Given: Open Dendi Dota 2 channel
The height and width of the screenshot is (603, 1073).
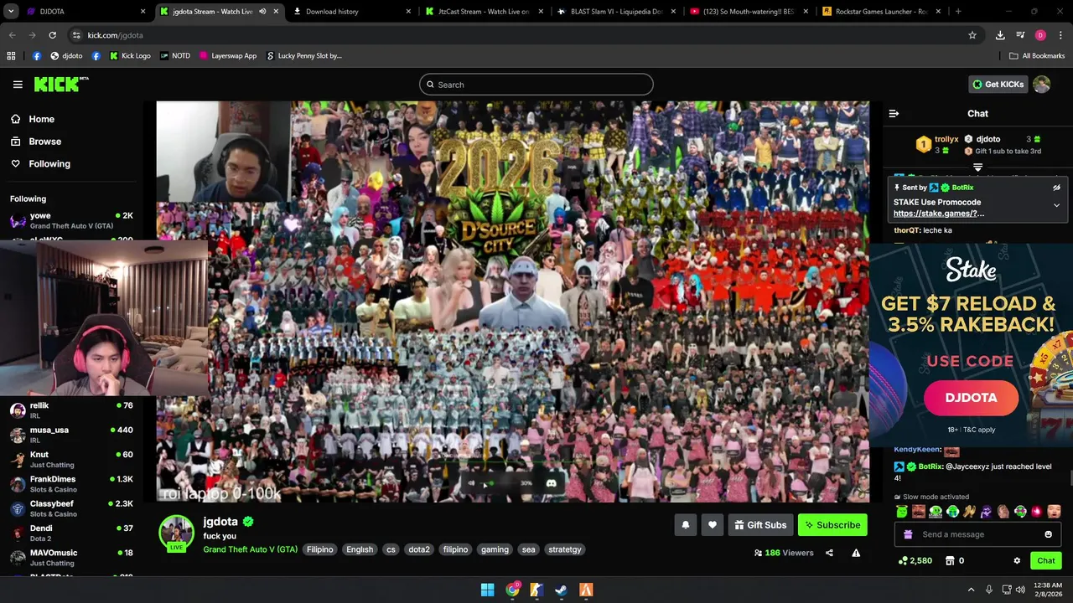Looking at the screenshot, I should pyautogui.click(x=71, y=533).
